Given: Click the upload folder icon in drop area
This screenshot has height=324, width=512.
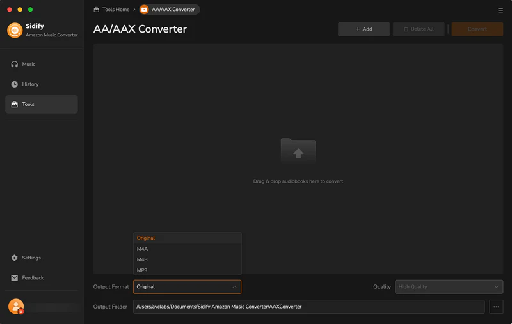Looking at the screenshot, I should (298, 150).
